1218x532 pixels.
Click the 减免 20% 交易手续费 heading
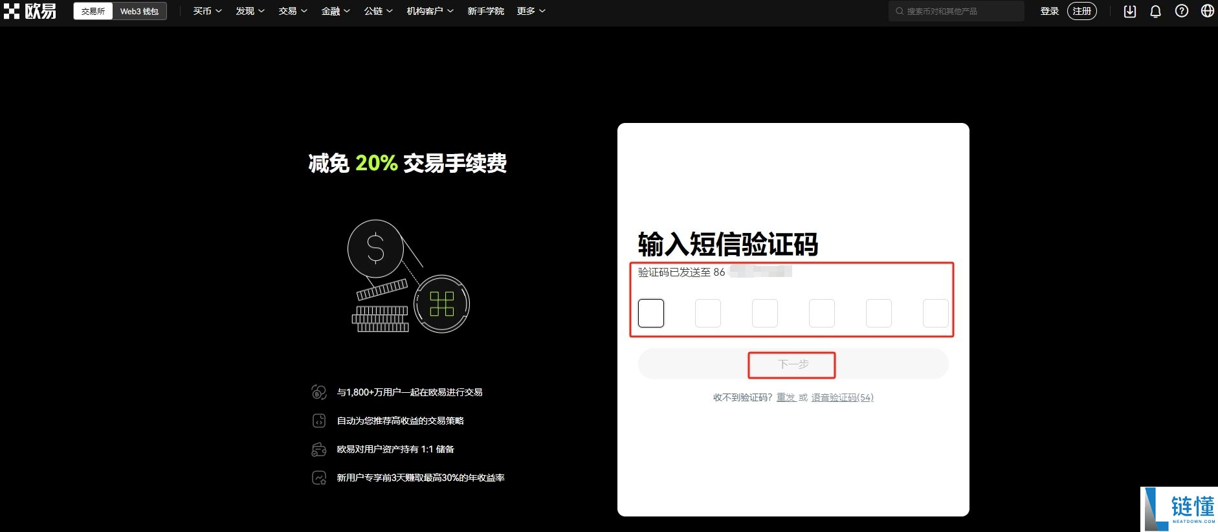pyautogui.click(x=408, y=163)
